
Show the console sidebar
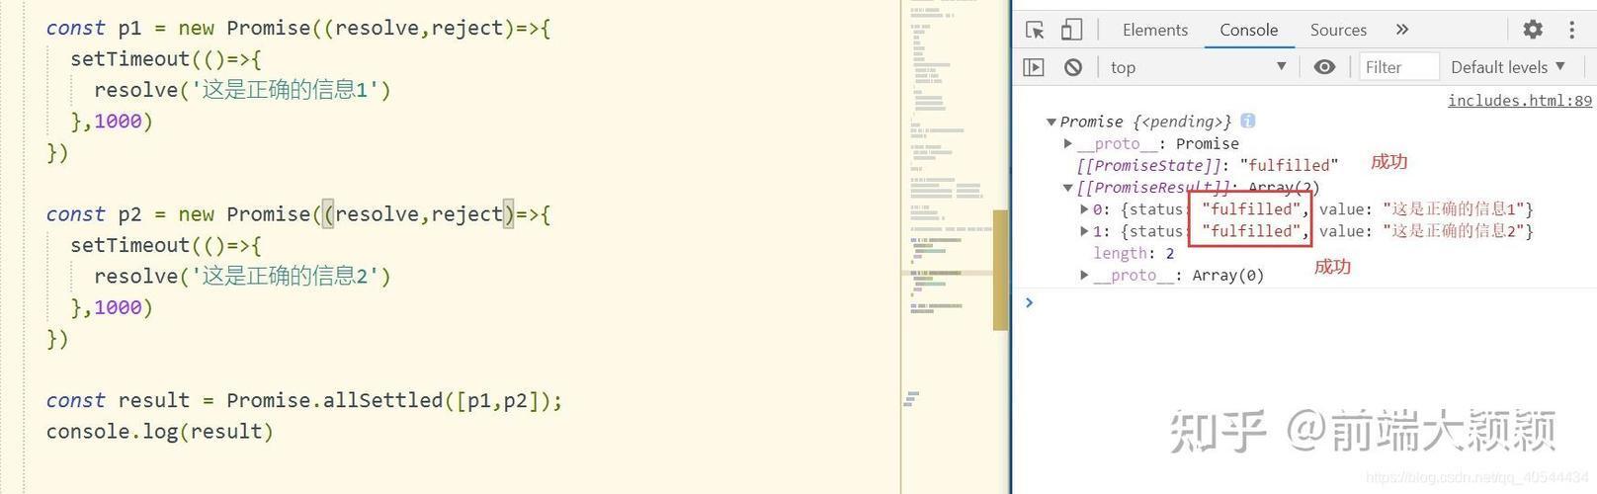[1034, 67]
